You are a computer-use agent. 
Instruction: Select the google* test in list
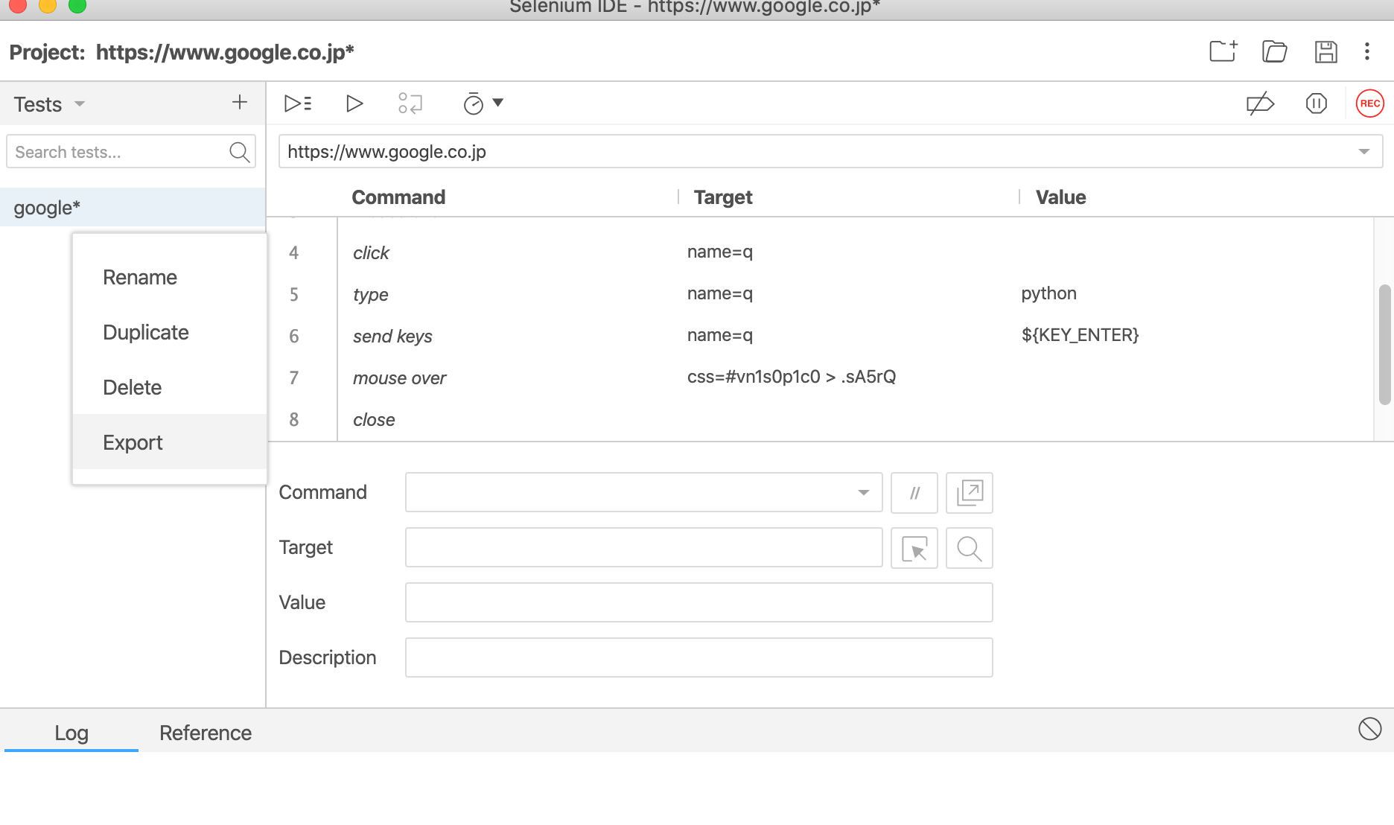[133, 208]
